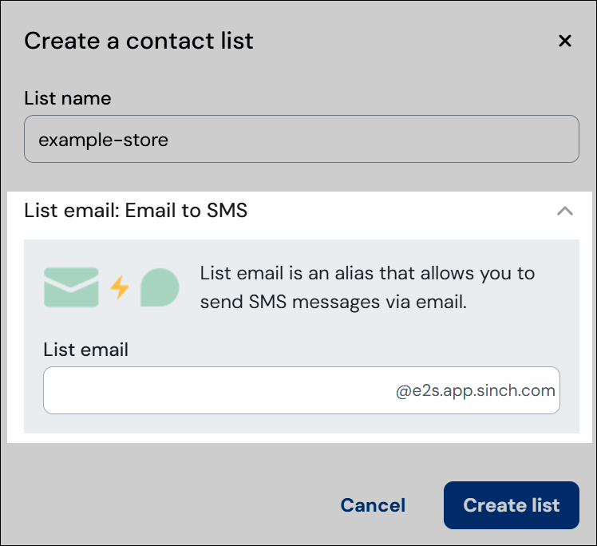Click the yellow lightning bolt icon
The image size is (597, 546).
120,287
